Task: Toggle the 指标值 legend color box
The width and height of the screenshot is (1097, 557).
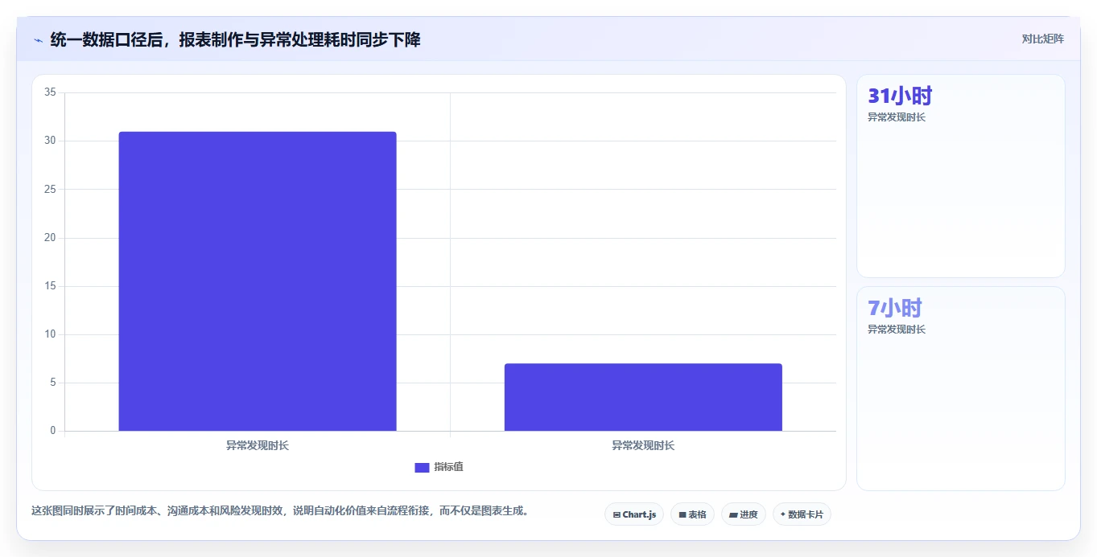Action: click(x=422, y=468)
